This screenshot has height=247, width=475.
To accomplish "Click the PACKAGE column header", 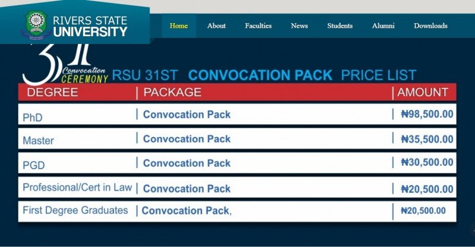I will point(172,92).
